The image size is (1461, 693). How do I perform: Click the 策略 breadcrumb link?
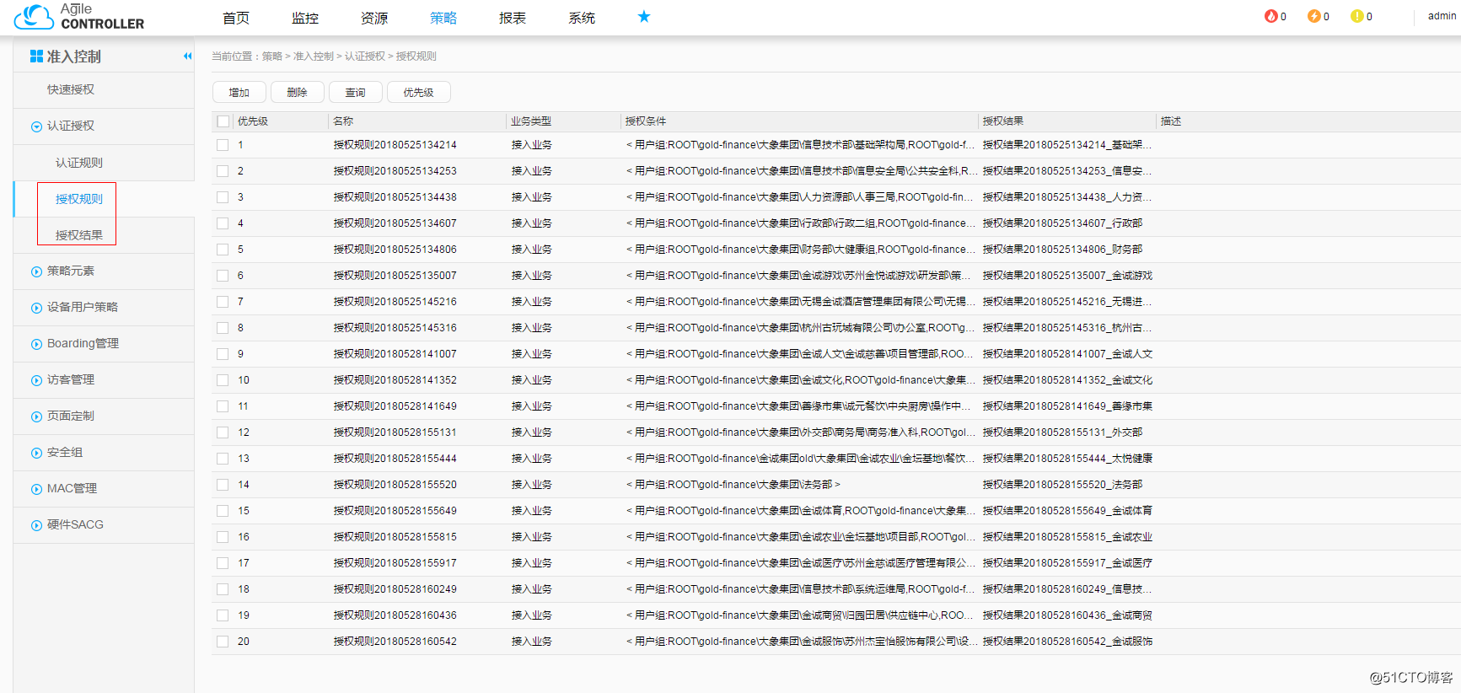pyautogui.click(x=272, y=56)
